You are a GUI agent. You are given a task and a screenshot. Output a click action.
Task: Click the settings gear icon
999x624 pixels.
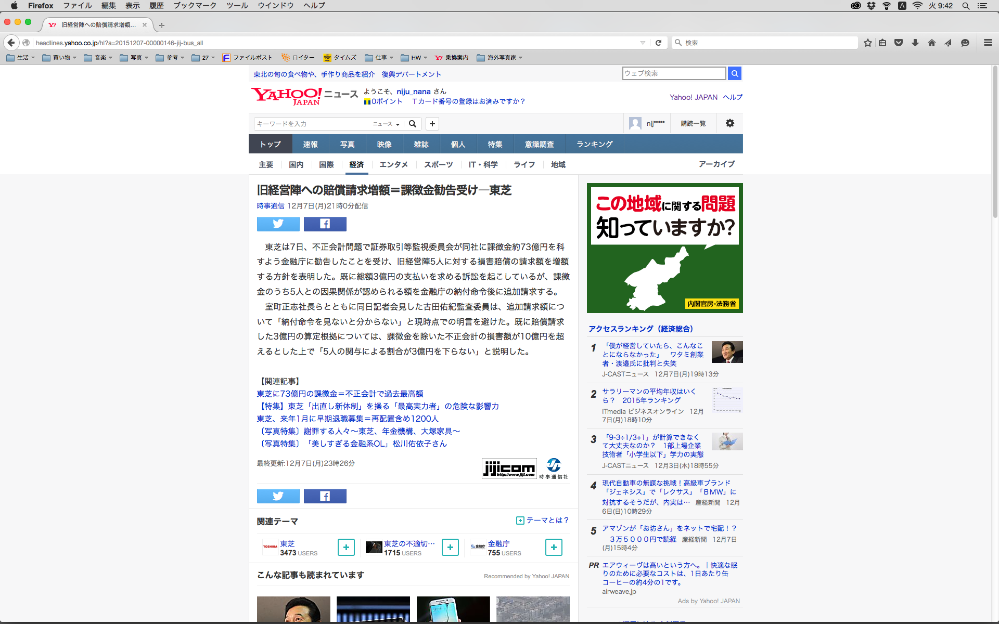click(x=730, y=123)
